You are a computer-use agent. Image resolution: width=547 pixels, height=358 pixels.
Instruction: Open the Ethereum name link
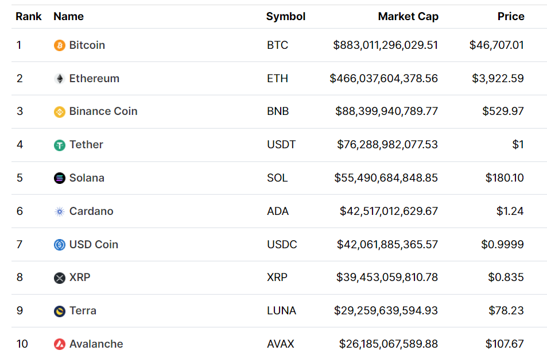click(x=94, y=78)
